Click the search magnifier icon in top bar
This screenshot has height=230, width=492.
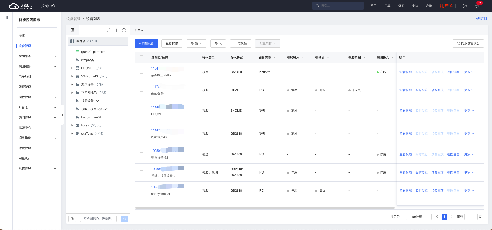click(x=317, y=6)
